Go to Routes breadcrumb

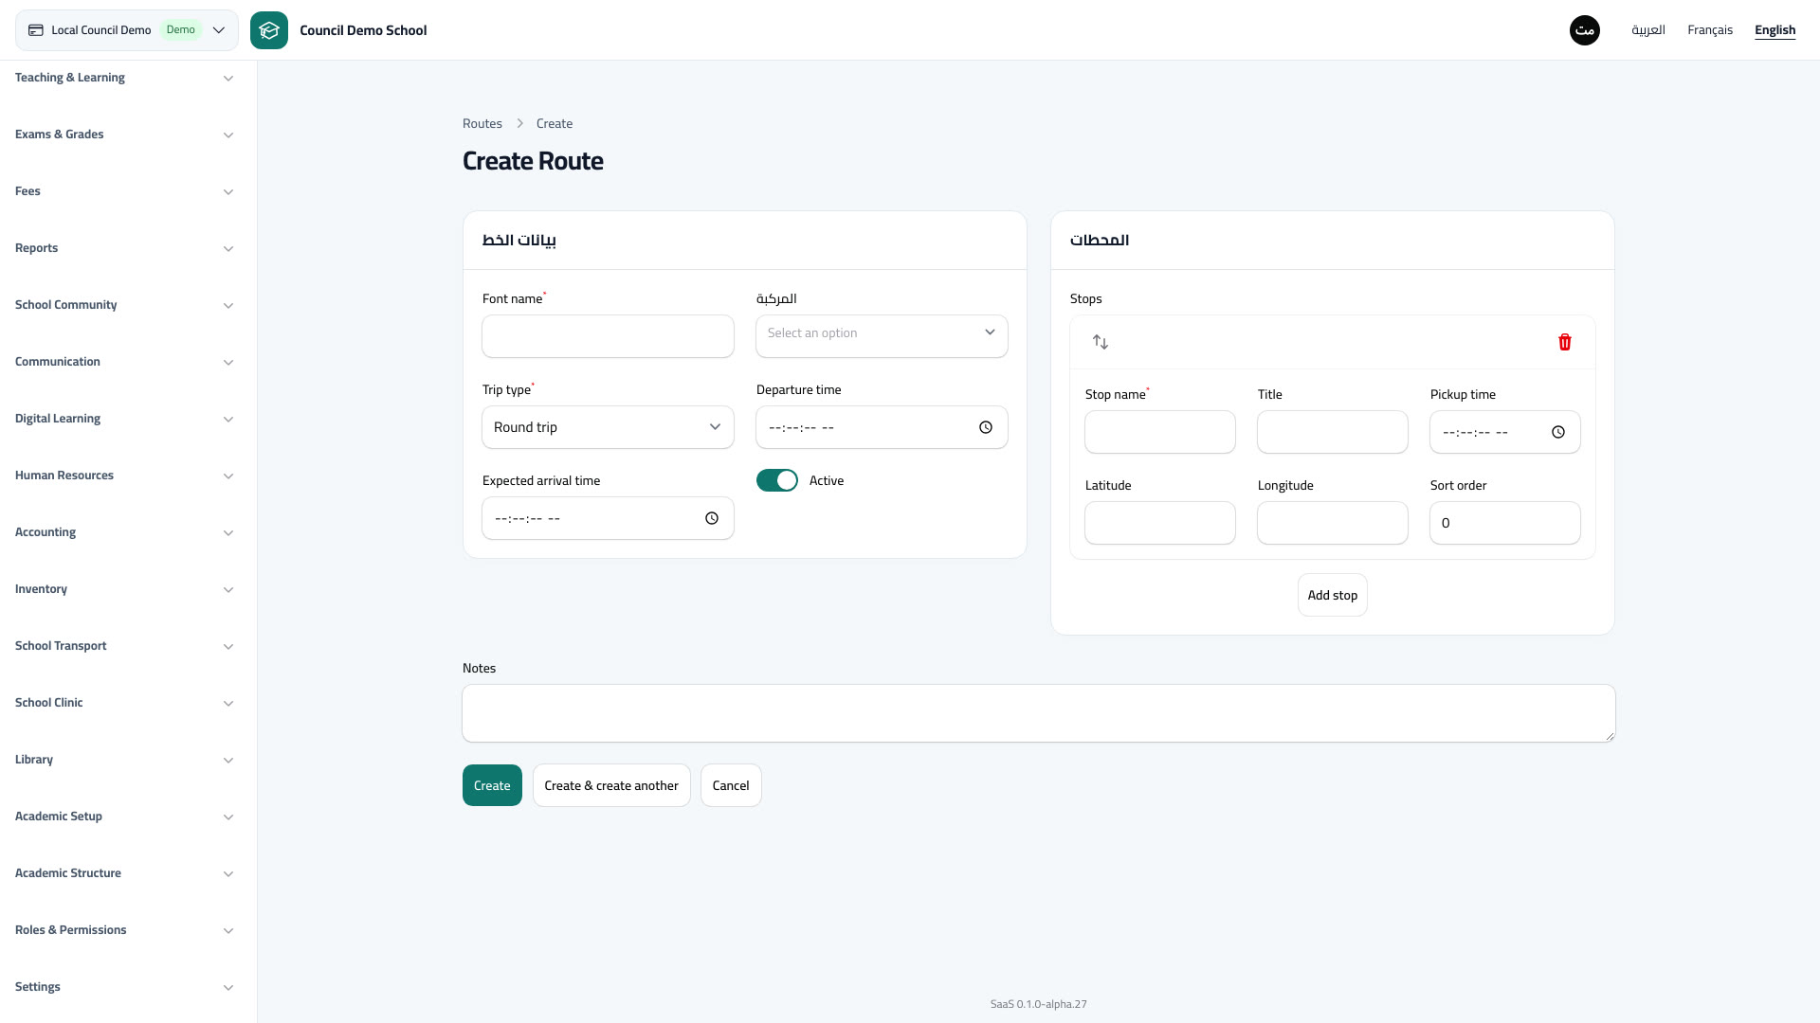pos(482,123)
